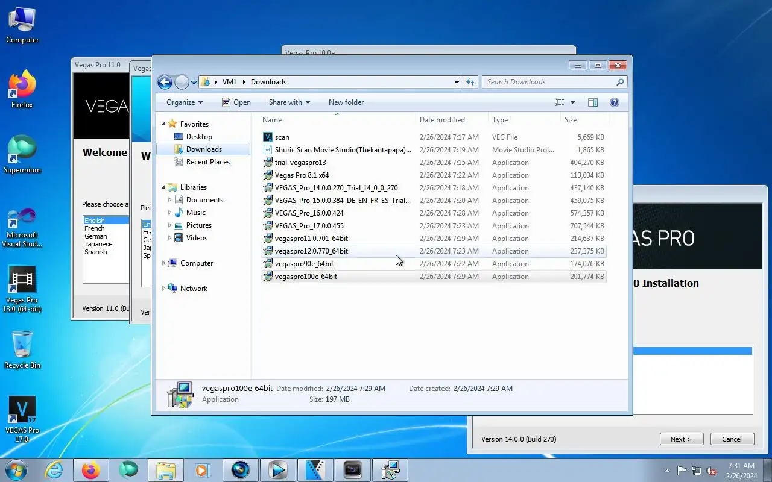Expand the Computer tree node
The image size is (772, 482).
click(163, 263)
